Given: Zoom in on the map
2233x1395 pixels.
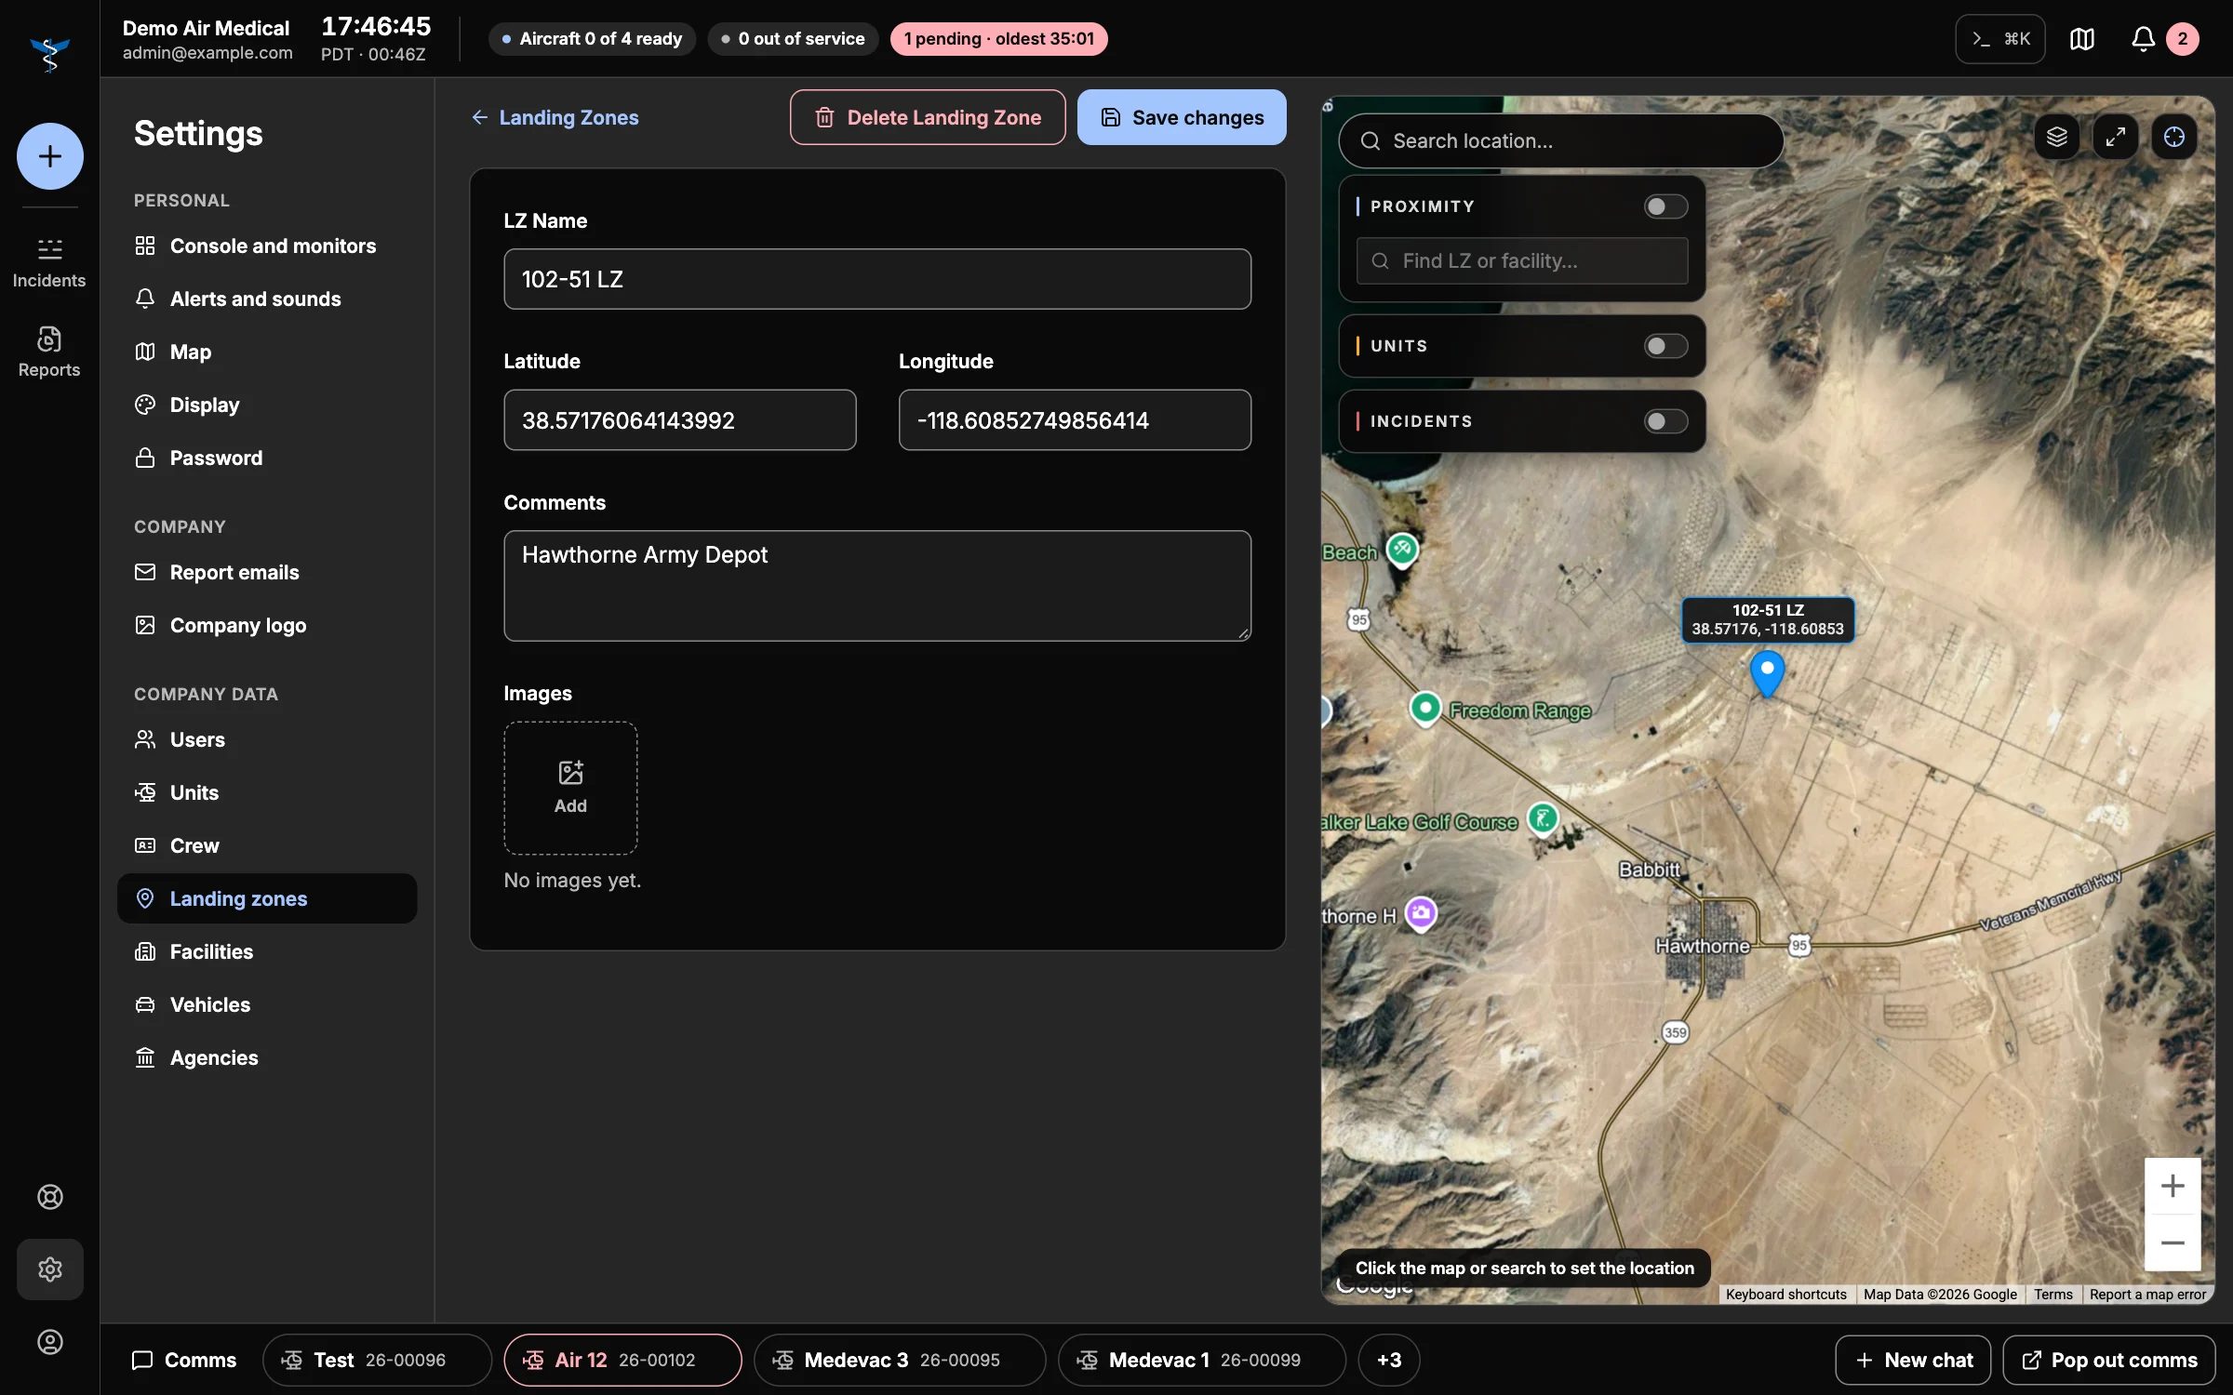Looking at the screenshot, I should 2173,1186.
